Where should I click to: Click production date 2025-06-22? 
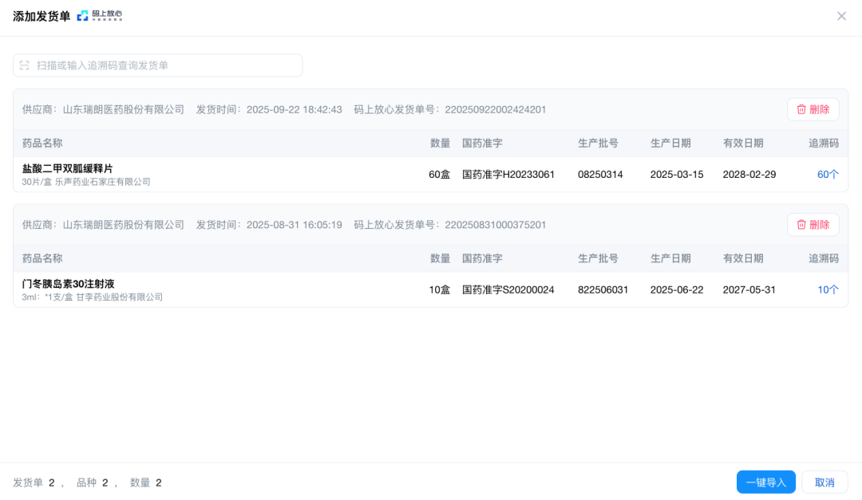click(676, 289)
